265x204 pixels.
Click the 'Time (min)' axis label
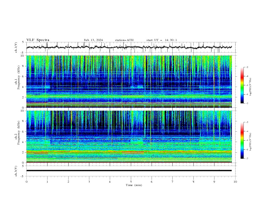(134, 185)
